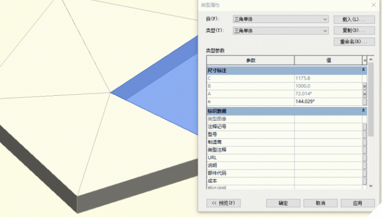Click the parameter list scrollbar thumb
The image size is (382, 219).
pyautogui.click(x=371, y=99)
